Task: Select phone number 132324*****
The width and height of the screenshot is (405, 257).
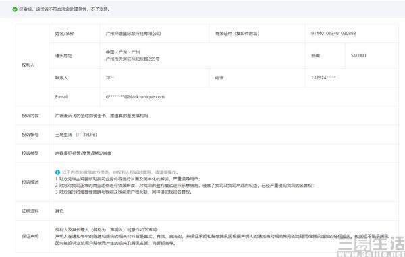Action: (323, 78)
